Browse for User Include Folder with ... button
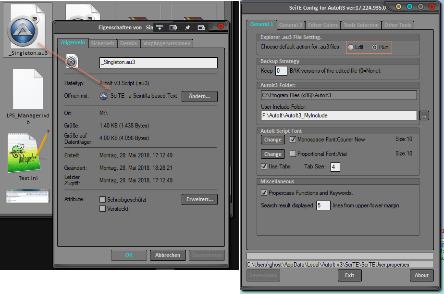 click(x=424, y=115)
